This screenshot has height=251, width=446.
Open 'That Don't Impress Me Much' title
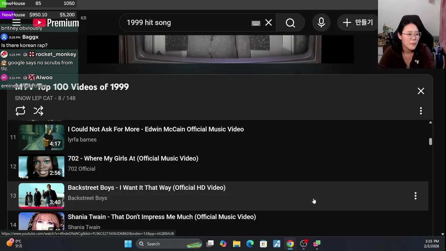[162, 217]
